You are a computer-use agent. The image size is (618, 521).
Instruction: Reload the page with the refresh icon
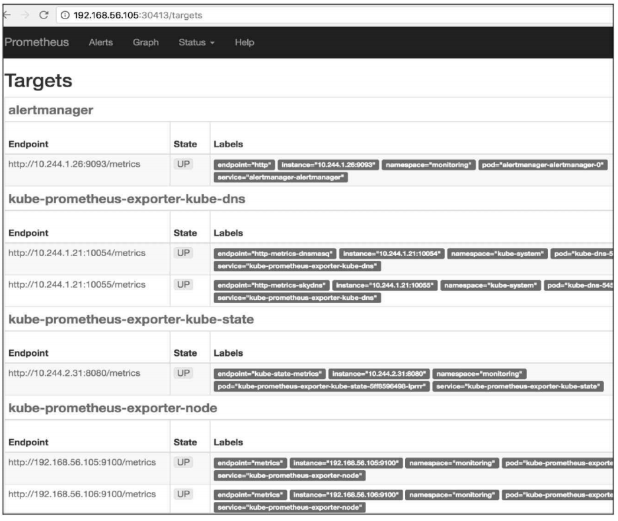tap(44, 15)
